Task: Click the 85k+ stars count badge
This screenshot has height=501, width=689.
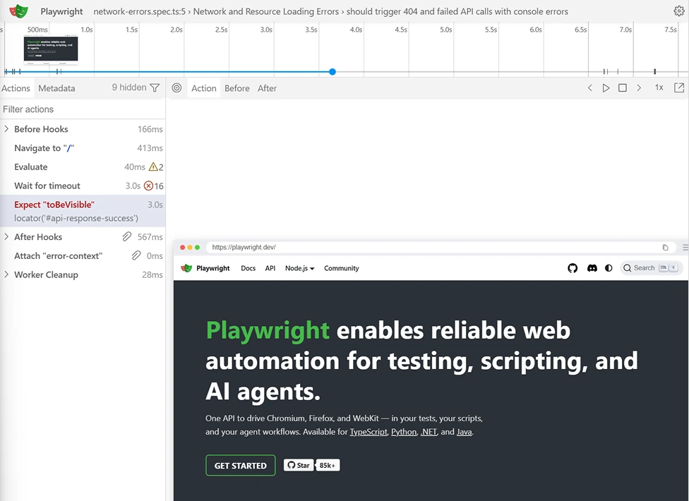Action: pos(328,466)
